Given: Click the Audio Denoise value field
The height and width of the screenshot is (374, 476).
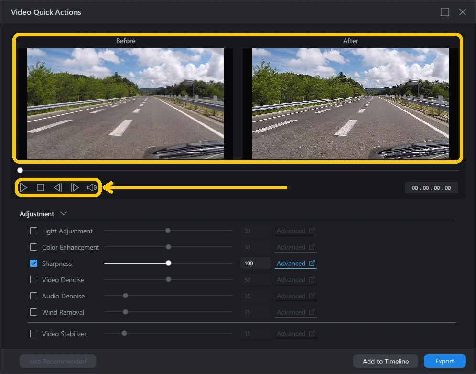Looking at the screenshot, I should [255, 296].
